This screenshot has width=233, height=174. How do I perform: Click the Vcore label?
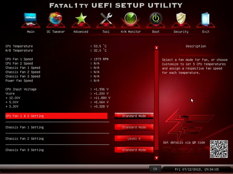coord(10,93)
